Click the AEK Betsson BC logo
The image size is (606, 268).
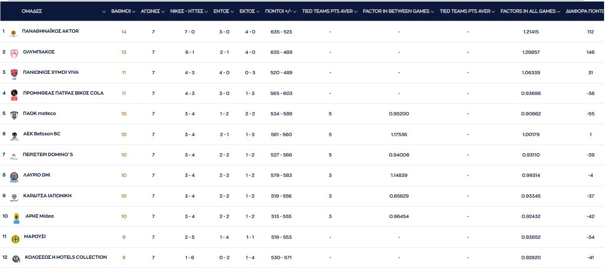(x=14, y=136)
